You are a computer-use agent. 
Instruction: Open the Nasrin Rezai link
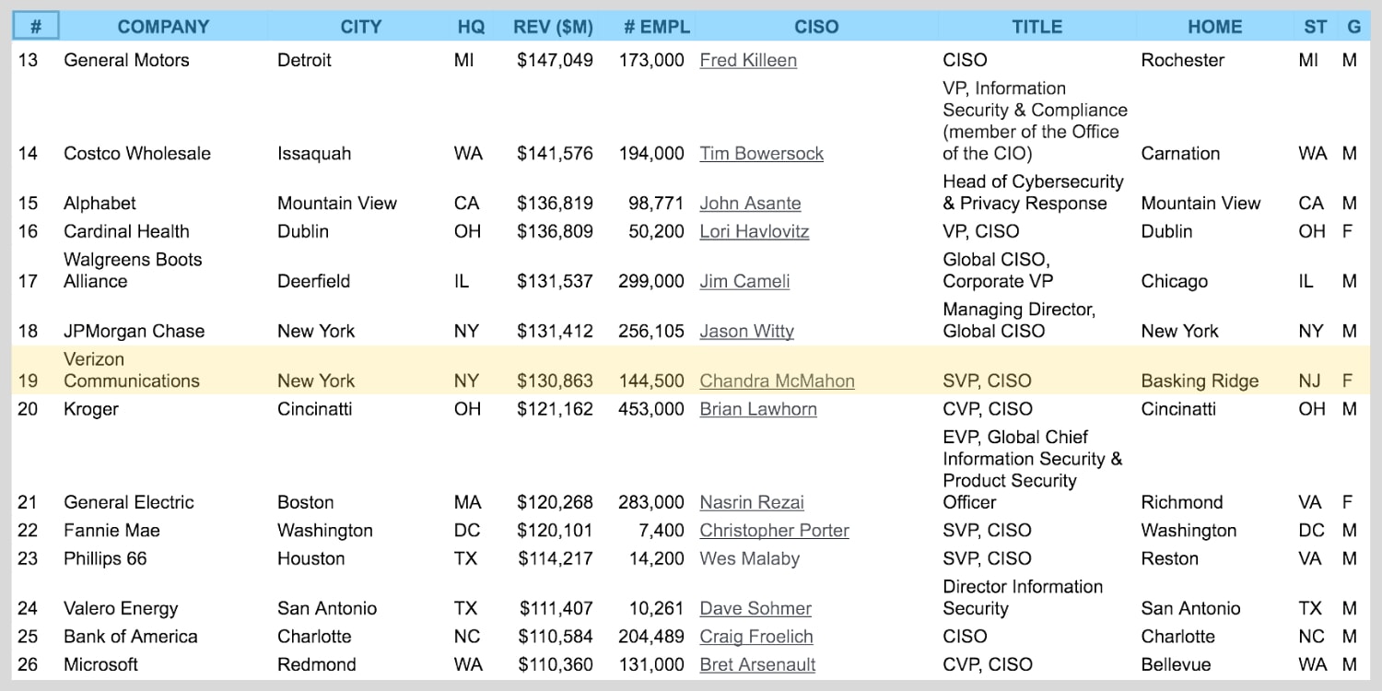coord(752,502)
